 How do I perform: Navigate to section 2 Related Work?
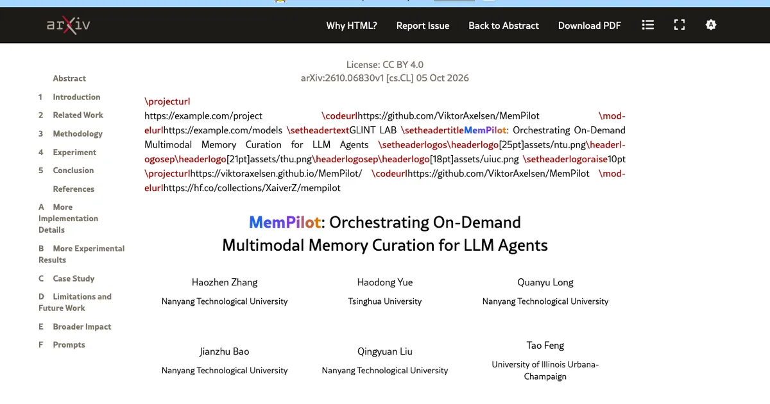coord(71,115)
